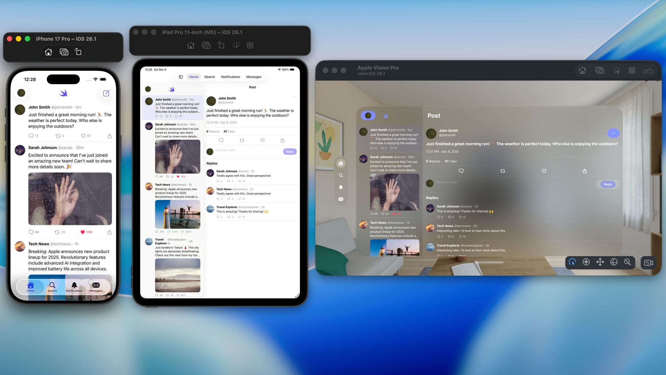Rotate the iPhone simulator device
Viewport: 666px width, 375px height.
(x=78, y=52)
